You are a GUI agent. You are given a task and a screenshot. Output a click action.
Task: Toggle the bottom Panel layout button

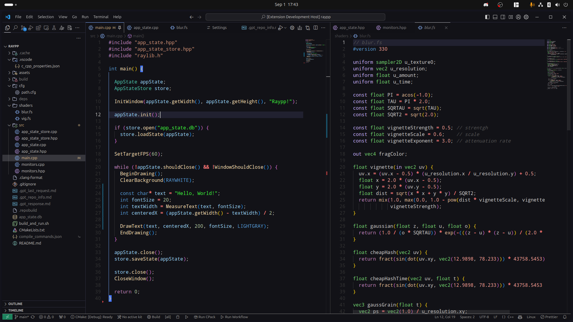pyautogui.click(x=495, y=17)
